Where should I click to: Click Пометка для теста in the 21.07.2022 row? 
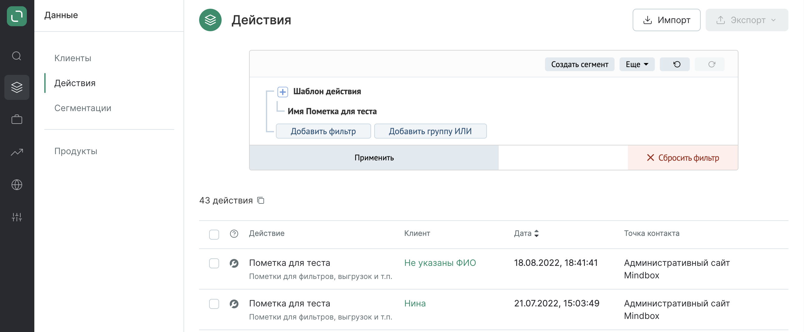click(x=290, y=303)
